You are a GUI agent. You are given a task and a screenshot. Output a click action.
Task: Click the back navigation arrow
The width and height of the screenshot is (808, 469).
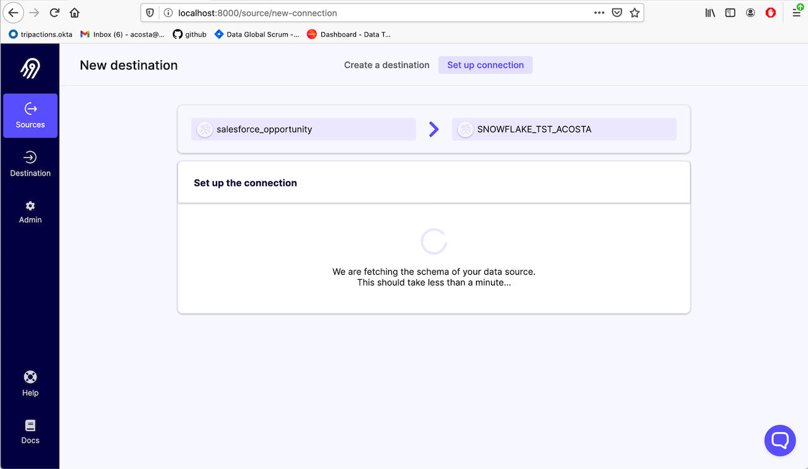(x=13, y=12)
